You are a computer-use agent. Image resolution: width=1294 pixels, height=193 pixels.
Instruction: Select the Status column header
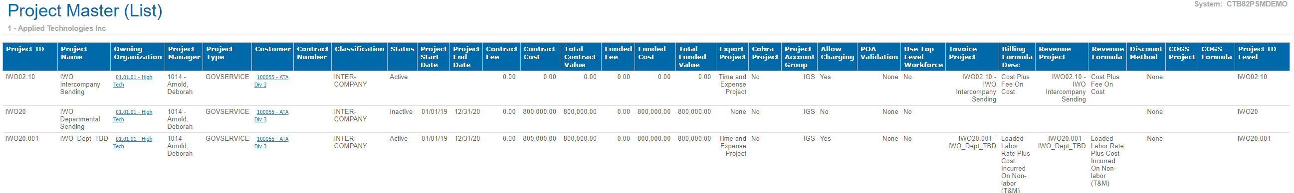click(402, 49)
